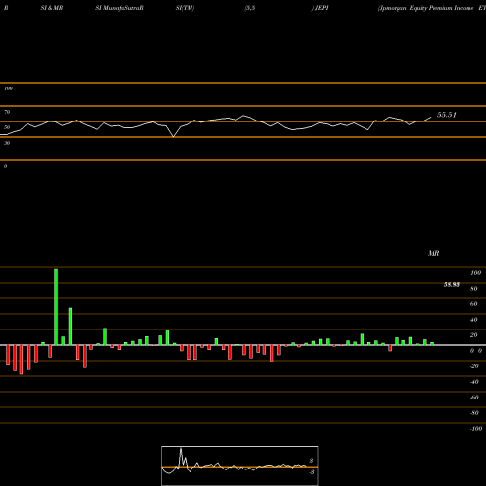Click the RSI axis 70 label
Screen dimensions: 486x486
coord(7,112)
